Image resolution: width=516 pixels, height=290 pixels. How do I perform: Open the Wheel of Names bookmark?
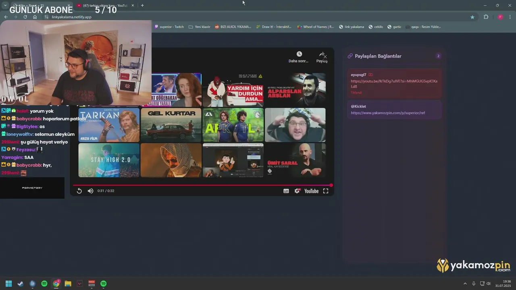316,27
